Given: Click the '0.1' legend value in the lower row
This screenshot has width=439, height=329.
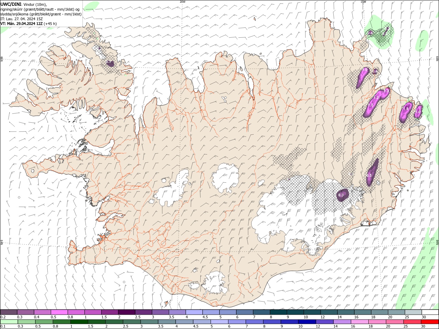Looking at the screenshot, I should (3, 327).
